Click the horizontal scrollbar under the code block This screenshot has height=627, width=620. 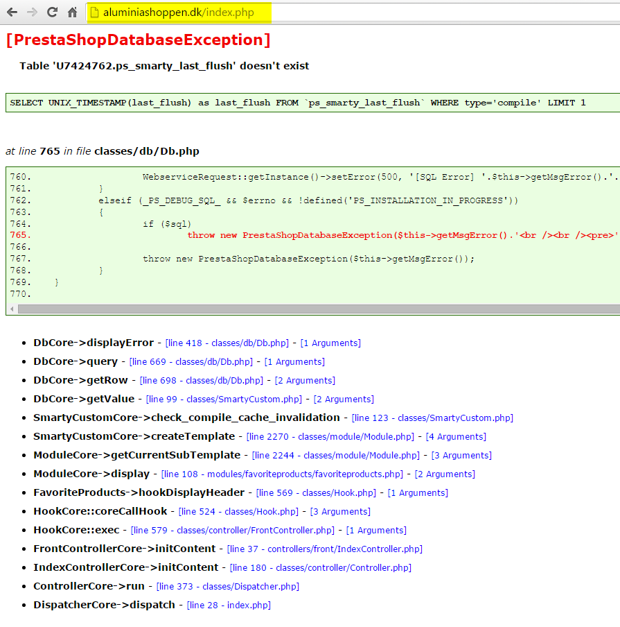tap(319, 309)
